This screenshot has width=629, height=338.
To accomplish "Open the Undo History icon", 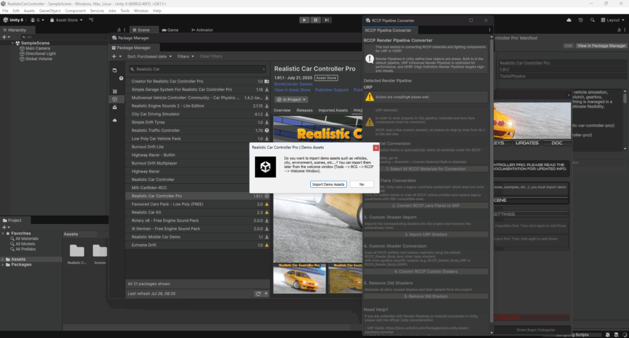I will pos(581,20).
